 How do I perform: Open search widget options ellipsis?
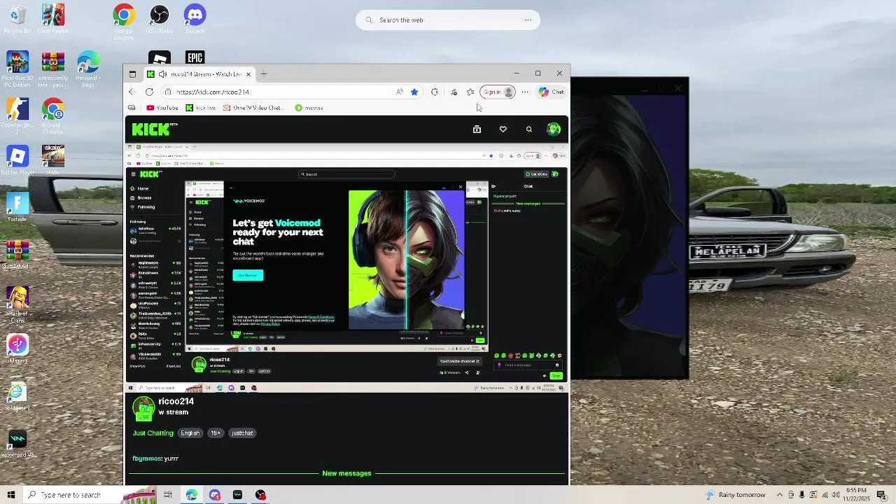pyautogui.click(x=528, y=20)
